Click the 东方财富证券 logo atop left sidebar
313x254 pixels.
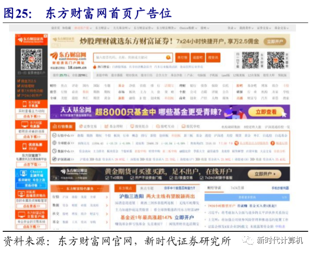[x=31, y=39]
